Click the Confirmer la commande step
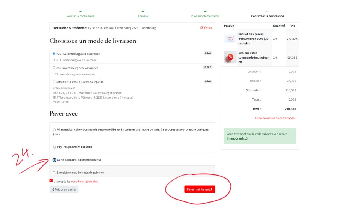The image size is (338, 209). (x=267, y=16)
